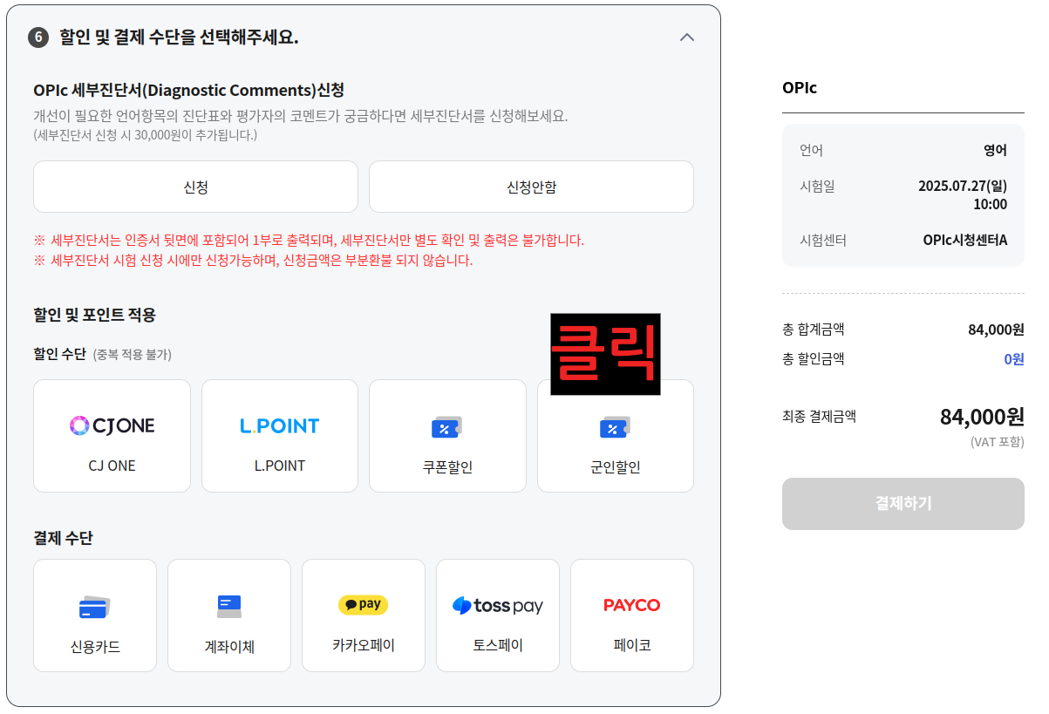Collapse the payment section with the chevron
Viewport: 1049px width, 714px height.
pos(686,37)
